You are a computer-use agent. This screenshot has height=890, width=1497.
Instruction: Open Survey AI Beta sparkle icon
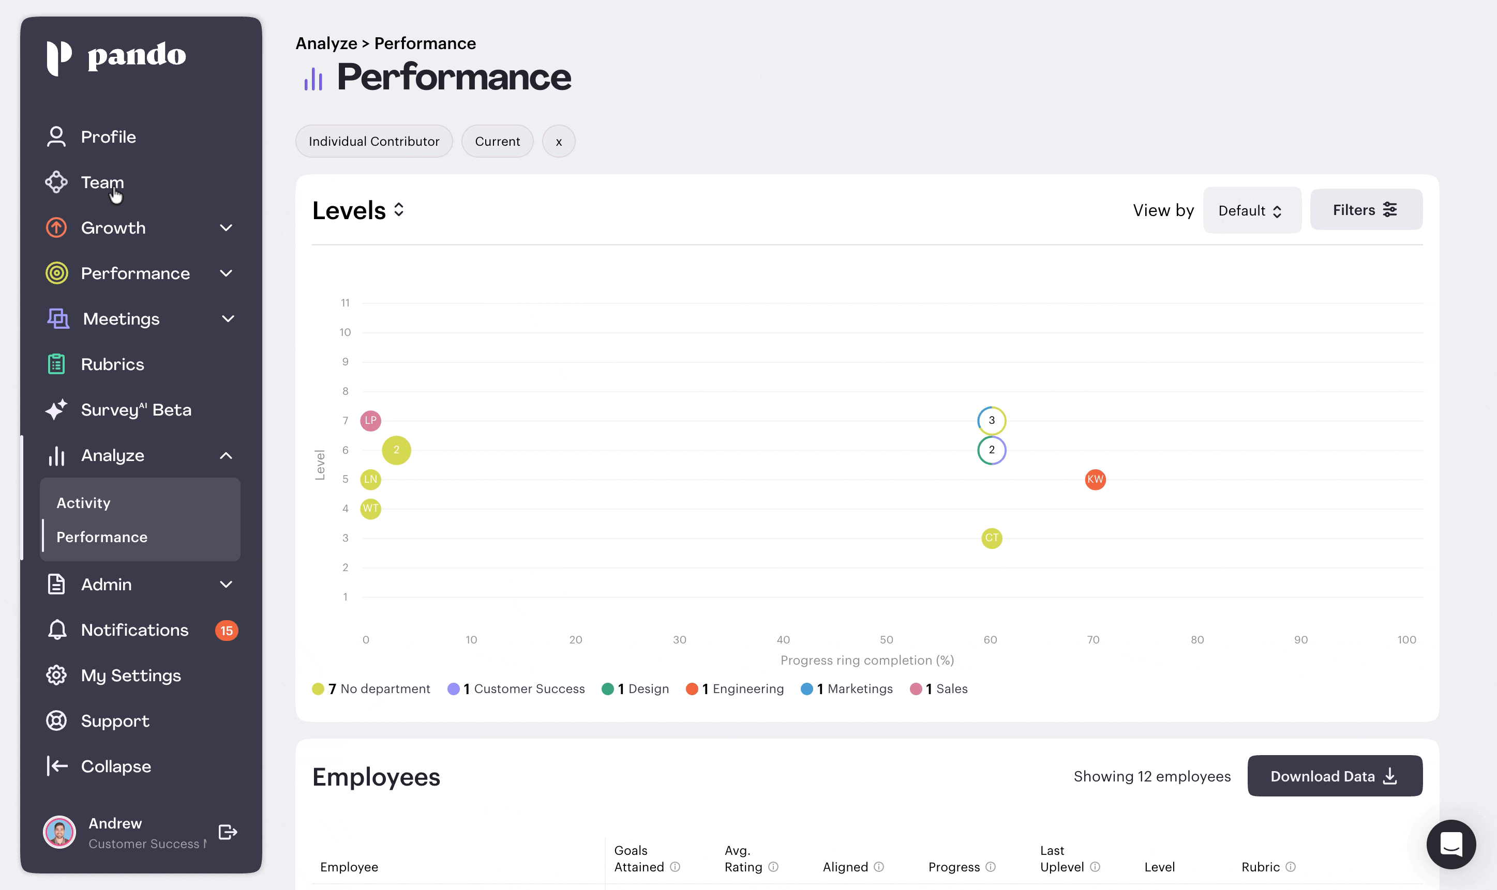(56, 410)
